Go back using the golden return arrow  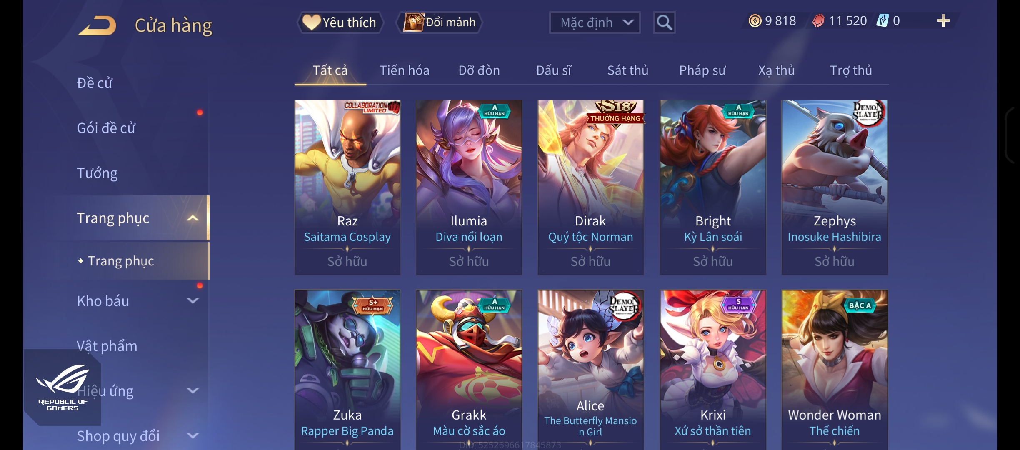(x=97, y=25)
